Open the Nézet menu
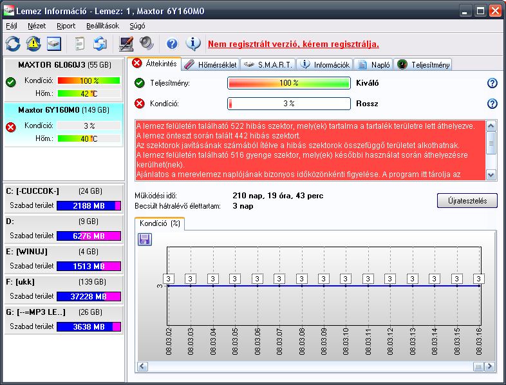 [x=37, y=26]
